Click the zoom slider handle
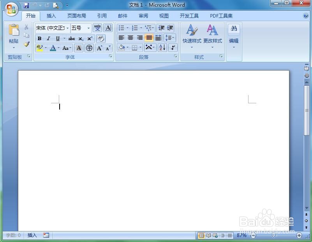This screenshot has width=312, height=242. click(274, 236)
